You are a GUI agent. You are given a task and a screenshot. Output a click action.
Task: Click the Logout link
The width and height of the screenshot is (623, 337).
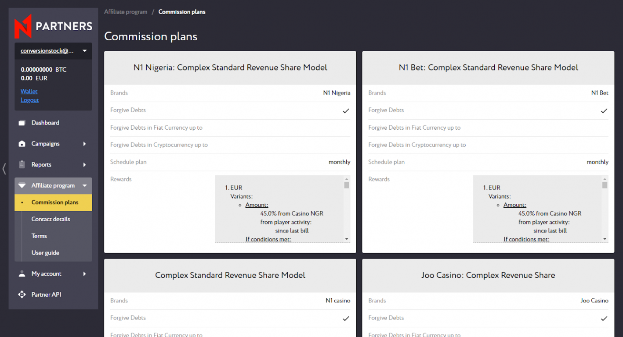pyautogui.click(x=29, y=100)
